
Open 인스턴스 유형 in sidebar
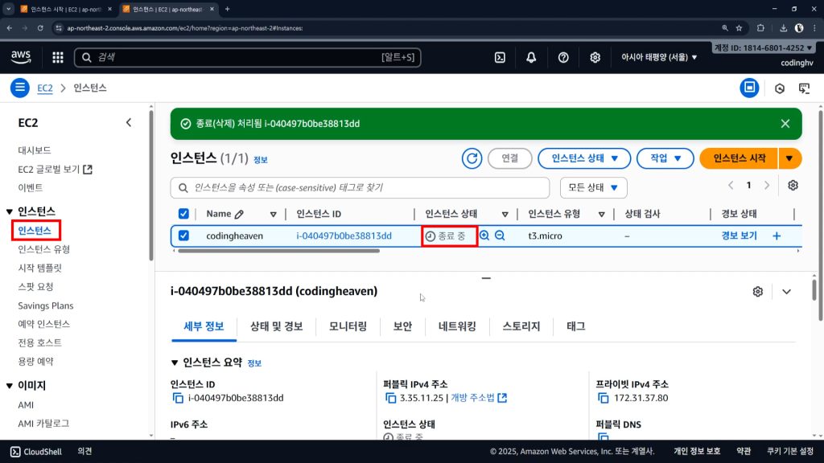[x=43, y=249]
